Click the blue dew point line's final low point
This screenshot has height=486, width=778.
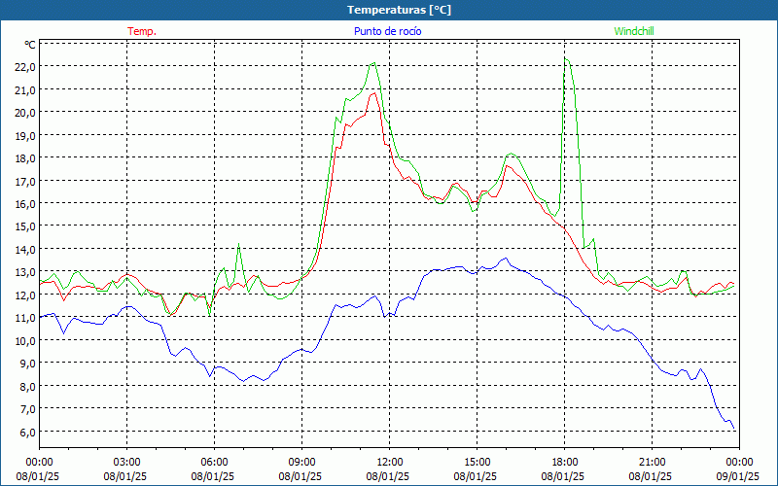734,429
